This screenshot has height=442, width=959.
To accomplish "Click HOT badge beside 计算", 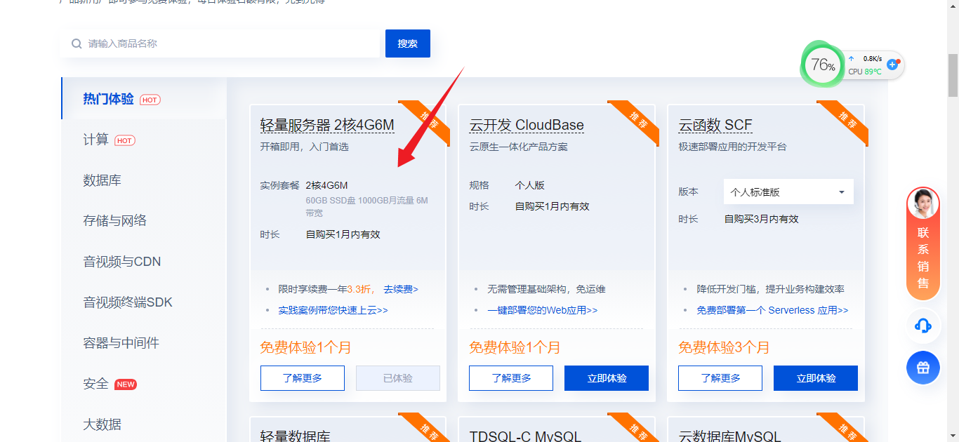I will pos(125,140).
